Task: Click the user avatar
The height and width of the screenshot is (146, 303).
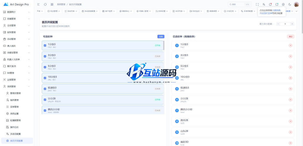Action: [296, 4]
